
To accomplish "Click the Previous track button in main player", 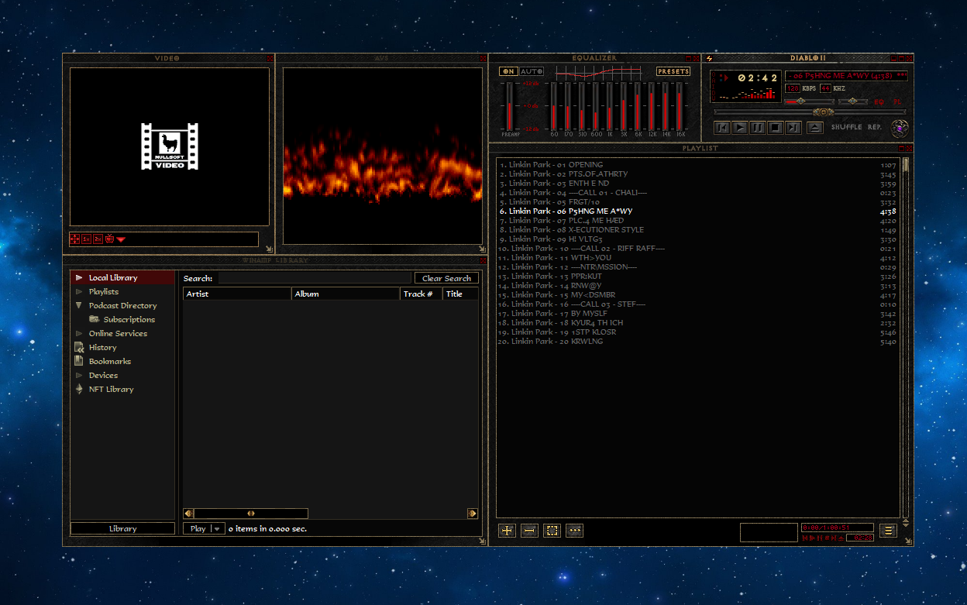I will point(722,128).
